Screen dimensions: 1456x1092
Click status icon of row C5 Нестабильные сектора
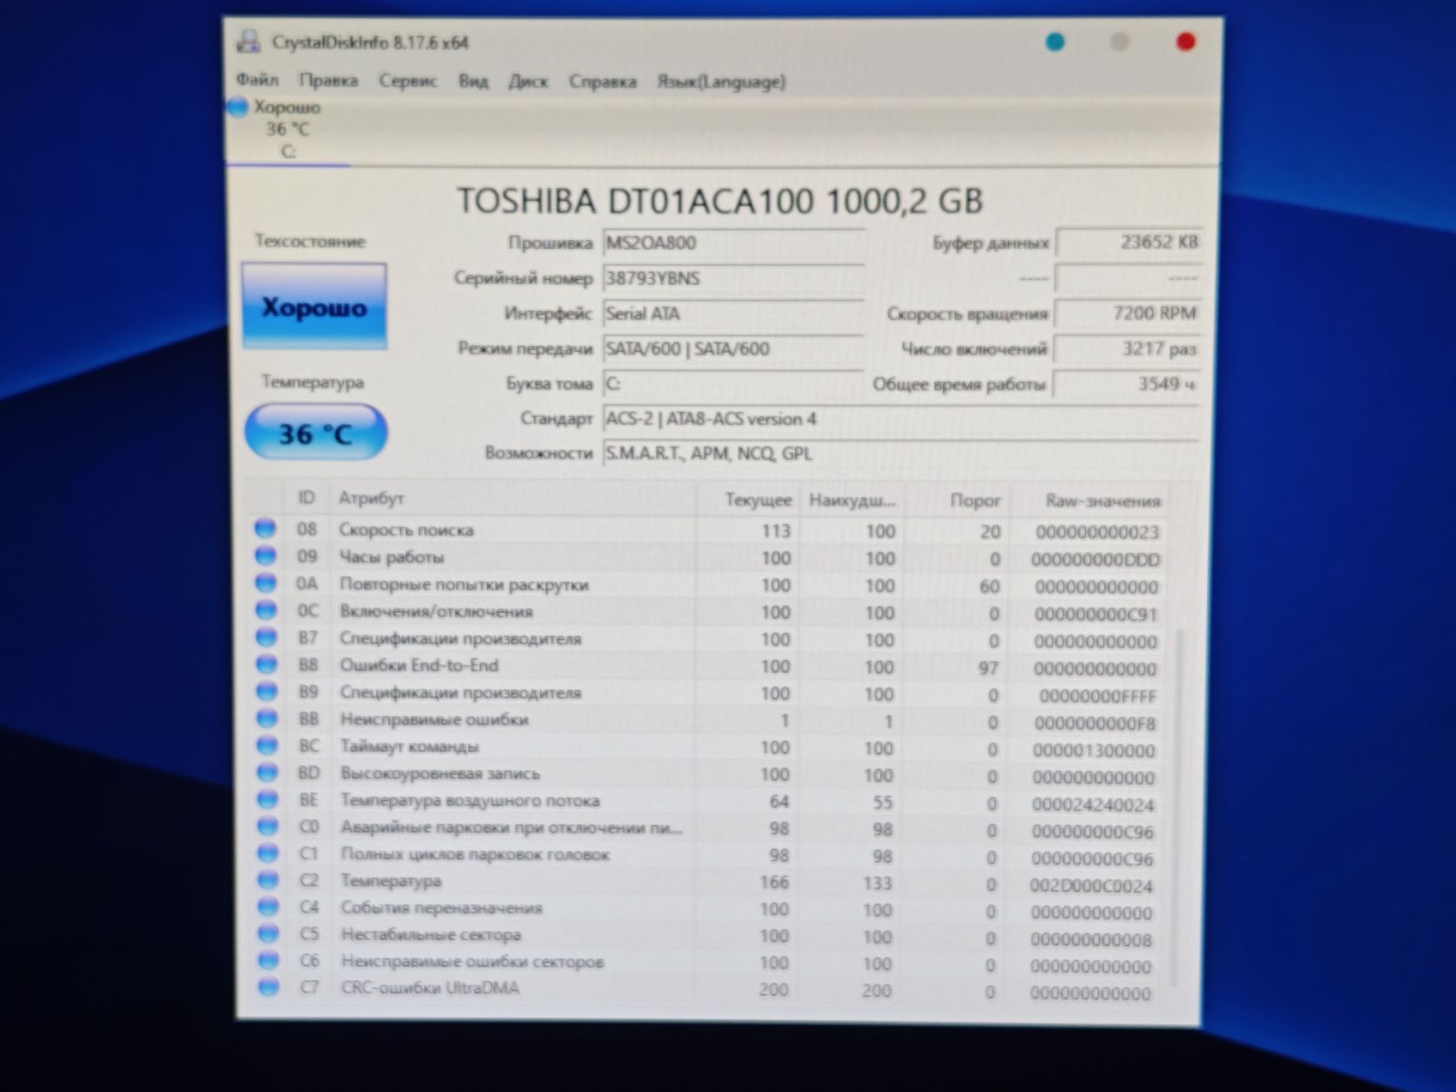tap(269, 933)
